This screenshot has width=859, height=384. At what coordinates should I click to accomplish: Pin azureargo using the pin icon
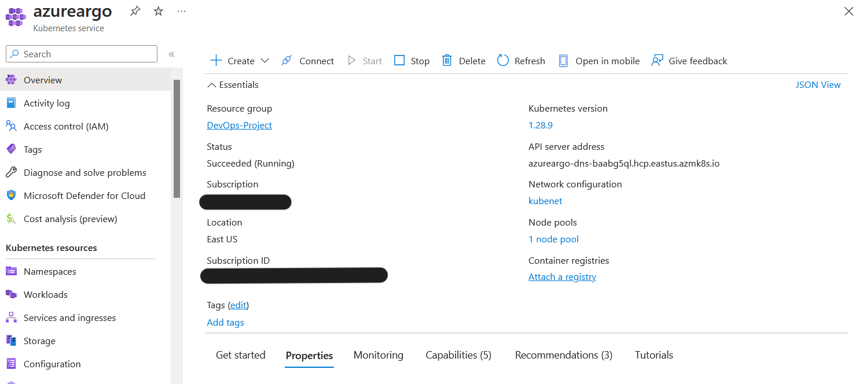(135, 10)
